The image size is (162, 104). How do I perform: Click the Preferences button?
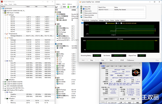pyautogui.click(x=130, y=60)
